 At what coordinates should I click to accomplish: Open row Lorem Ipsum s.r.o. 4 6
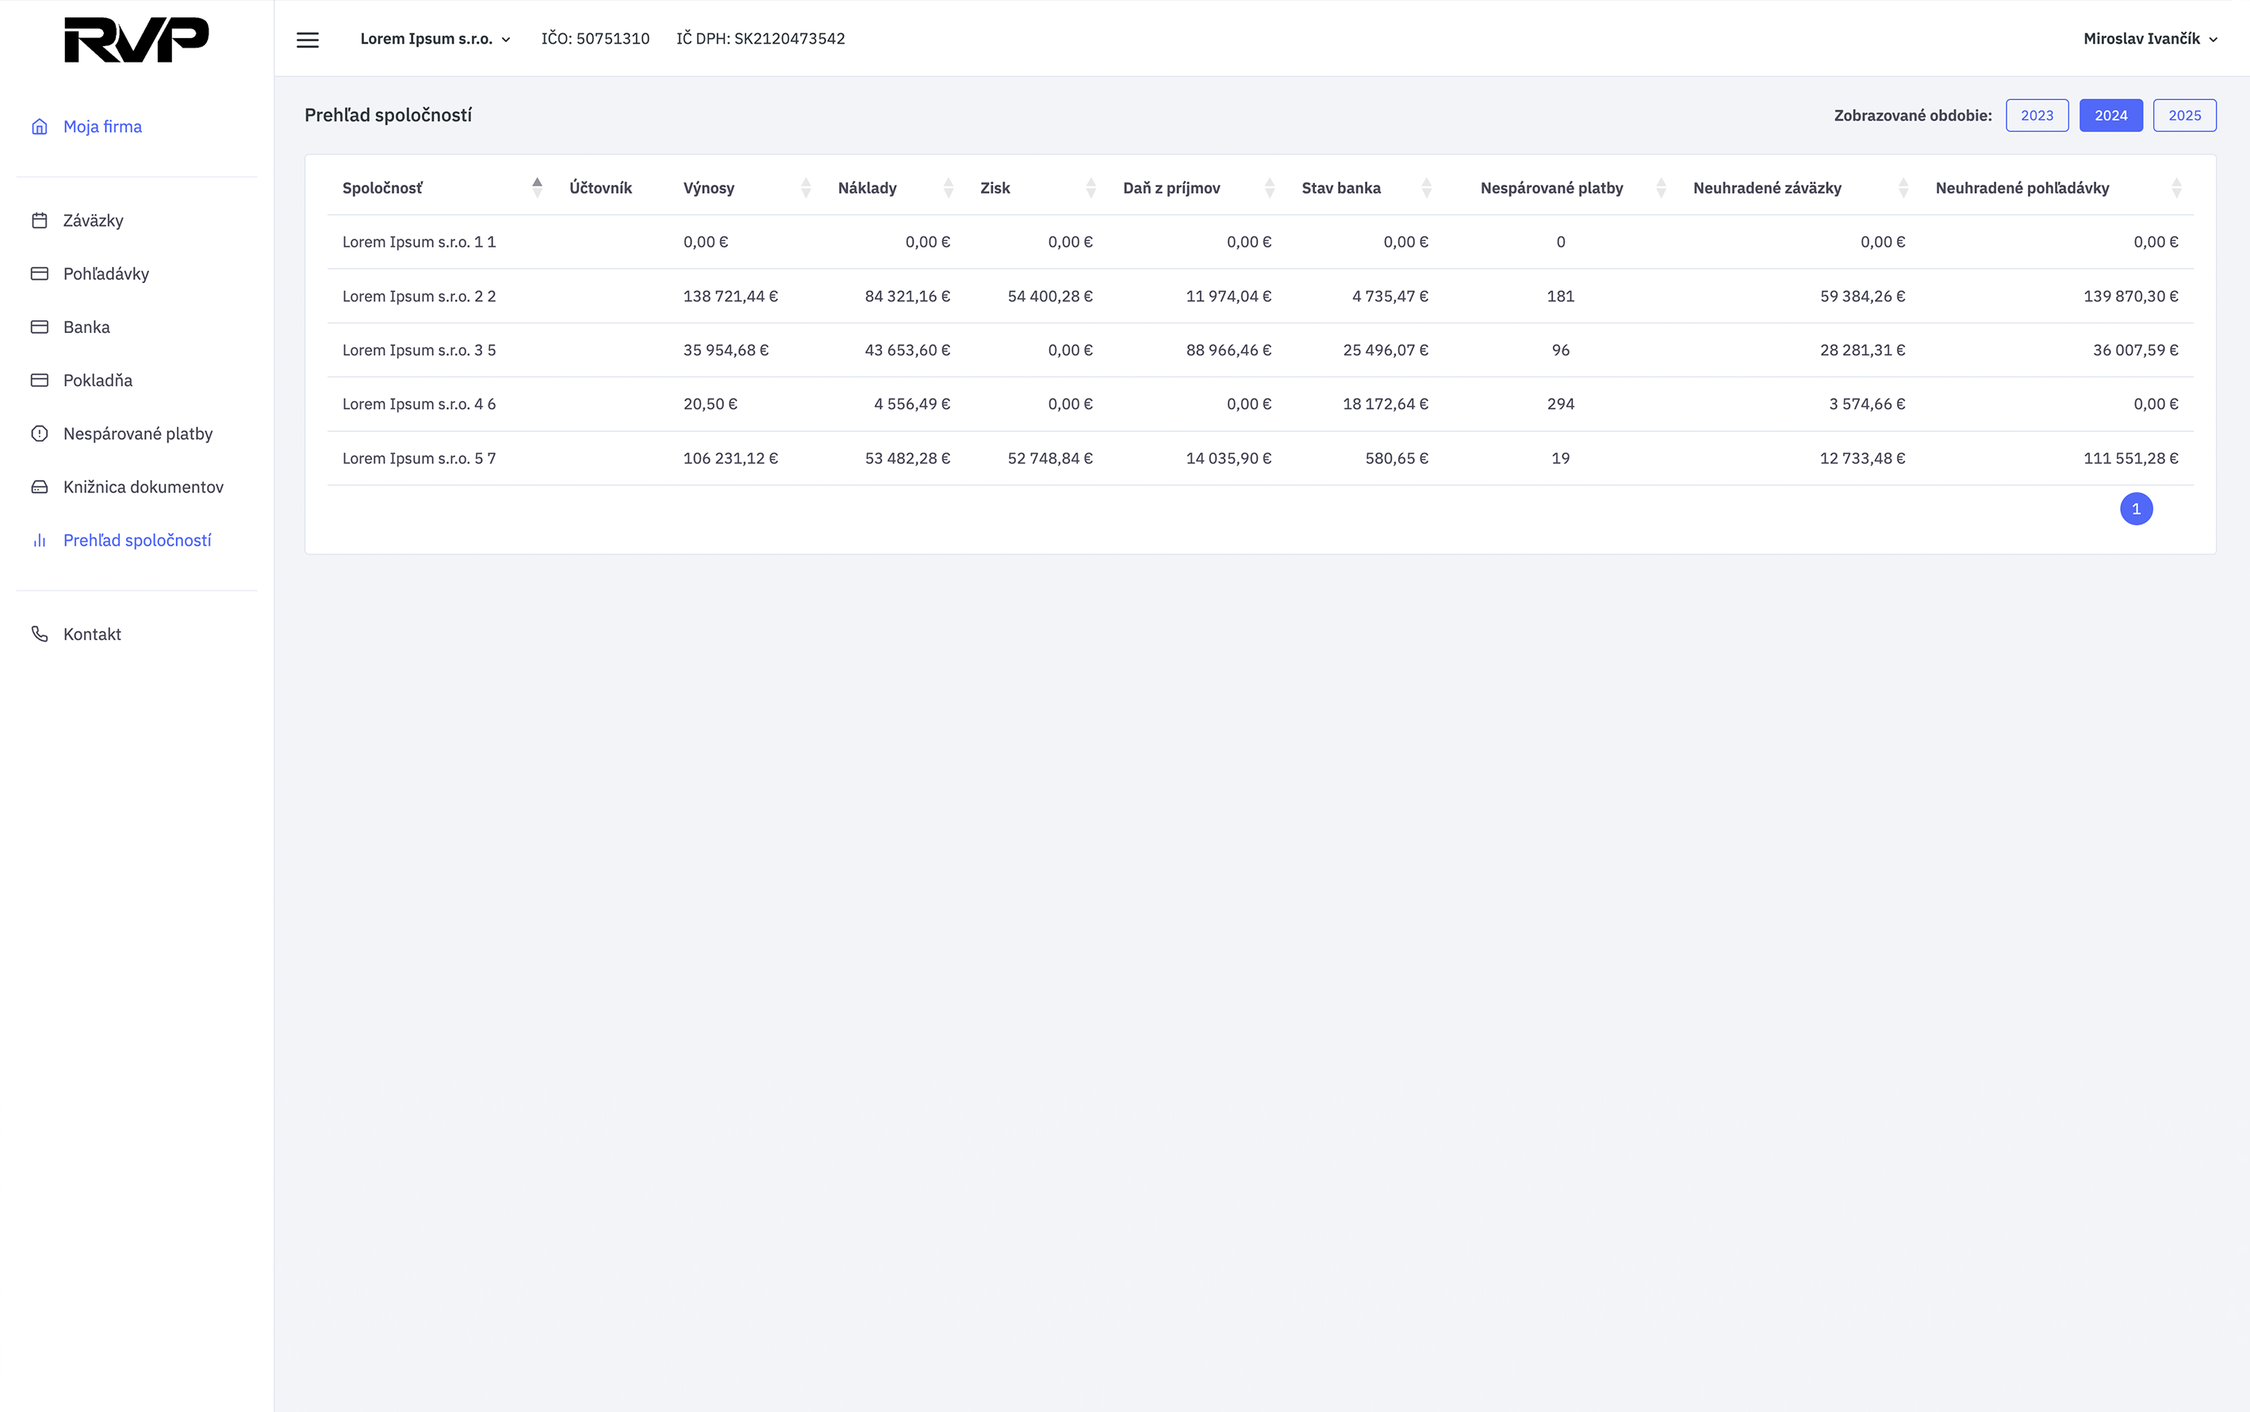[x=1260, y=404]
